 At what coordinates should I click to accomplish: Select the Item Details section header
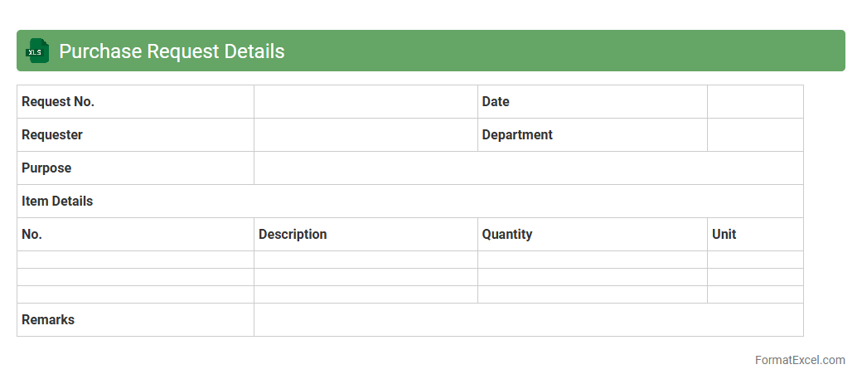point(57,202)
